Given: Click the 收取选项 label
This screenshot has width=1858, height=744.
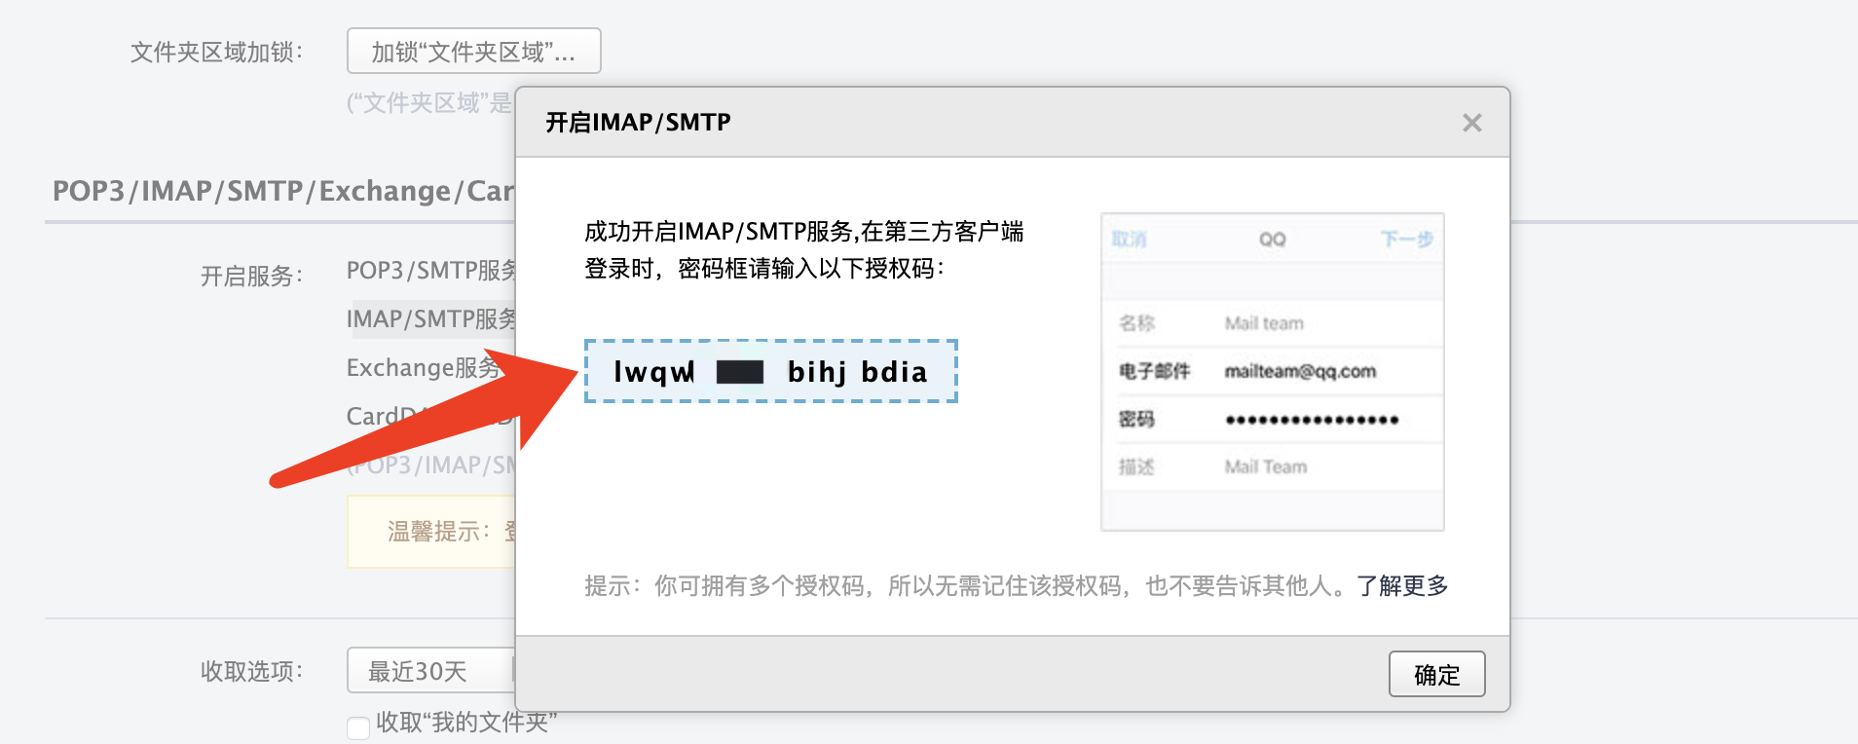Looking at the screenshot, I should click(252, 671).
